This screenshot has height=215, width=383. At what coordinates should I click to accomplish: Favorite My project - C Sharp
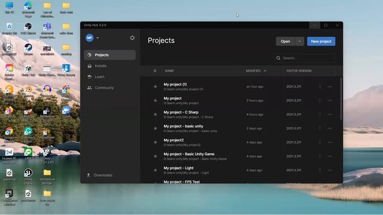(x=155, y=114)
